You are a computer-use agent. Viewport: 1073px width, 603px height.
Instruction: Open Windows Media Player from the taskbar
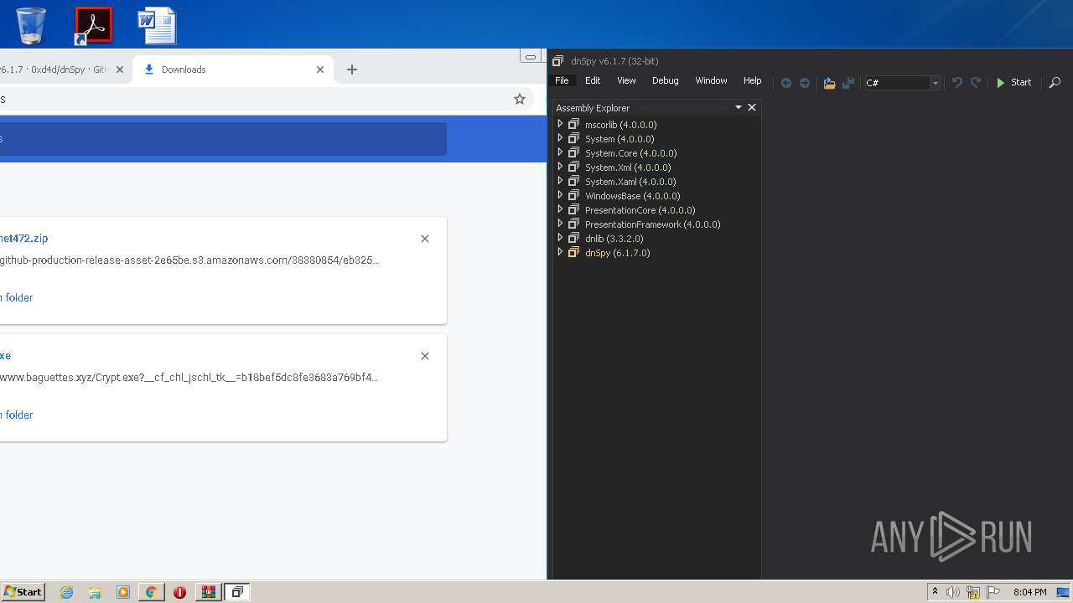tap(122, 592)
